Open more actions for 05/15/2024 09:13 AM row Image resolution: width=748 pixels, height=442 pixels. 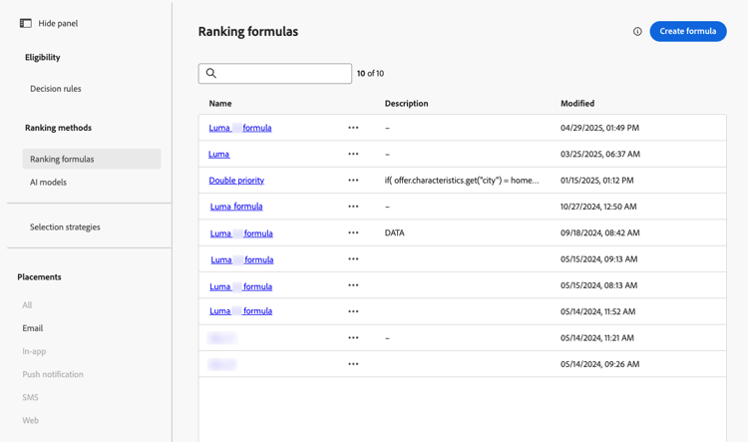pyautogui.click(x=353, y=259)
